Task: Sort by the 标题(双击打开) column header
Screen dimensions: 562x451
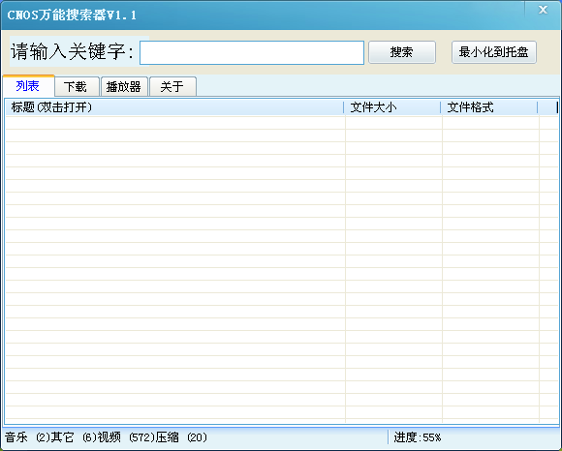Action: (174, 107)
